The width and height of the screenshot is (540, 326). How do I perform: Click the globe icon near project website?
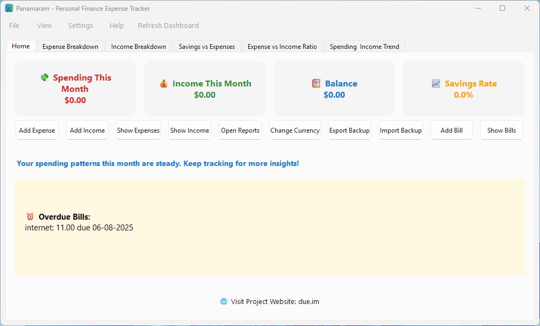click(x=224, y=301)
